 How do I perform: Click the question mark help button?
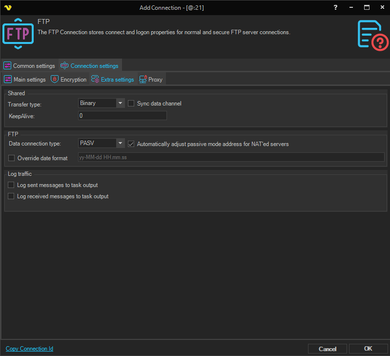(335, 8)
